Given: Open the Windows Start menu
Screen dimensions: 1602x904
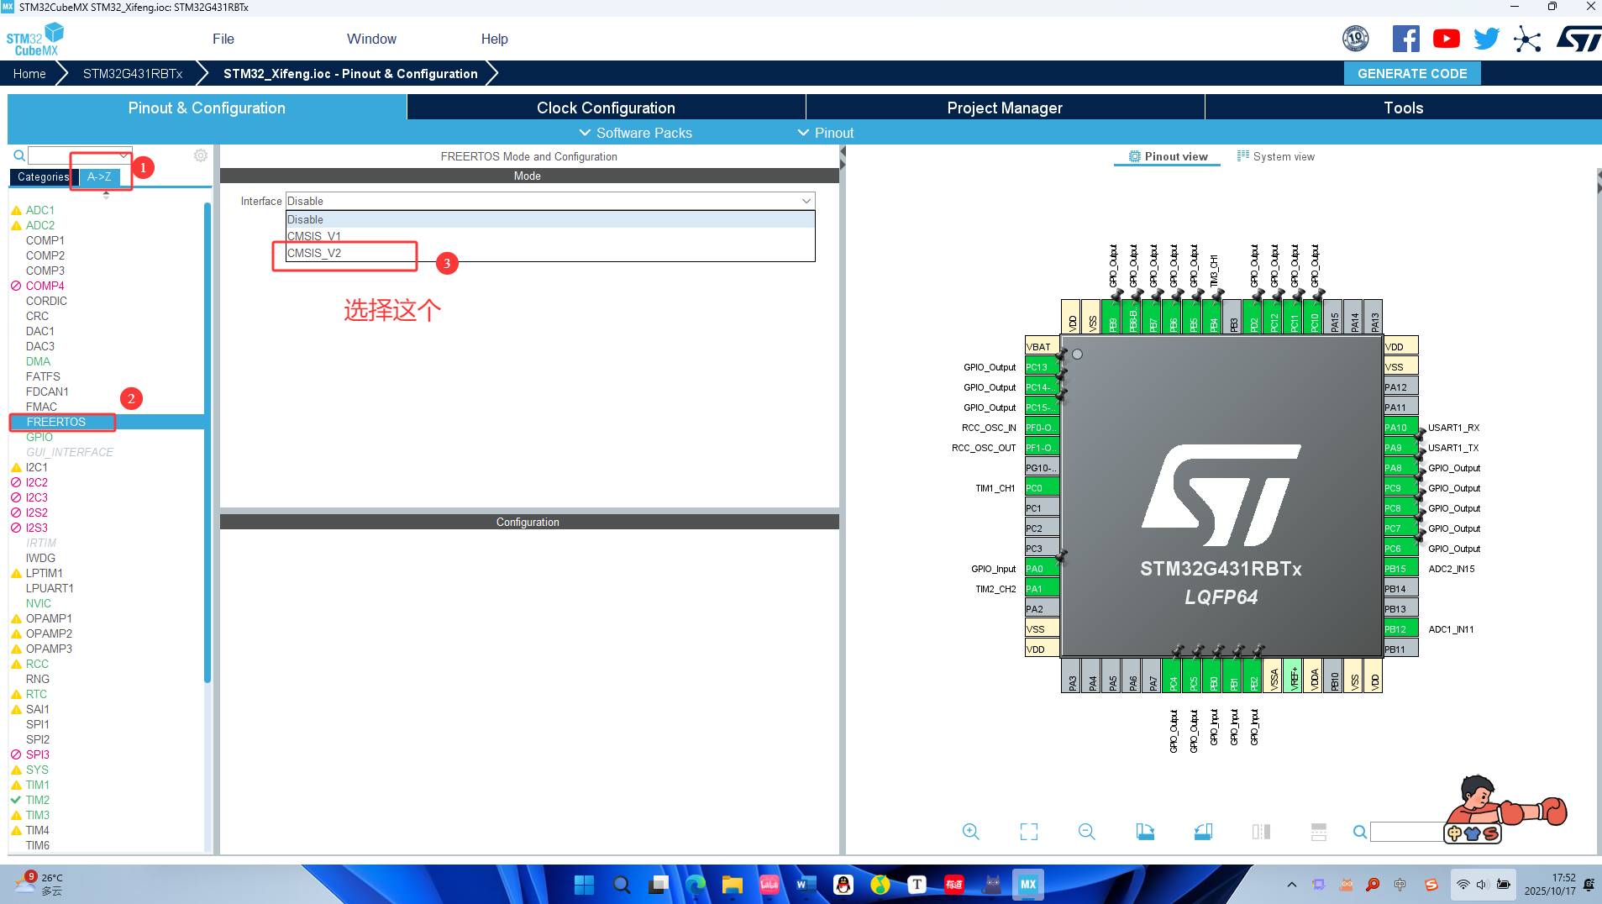Looking at the screenshot, I should [584, 885].
